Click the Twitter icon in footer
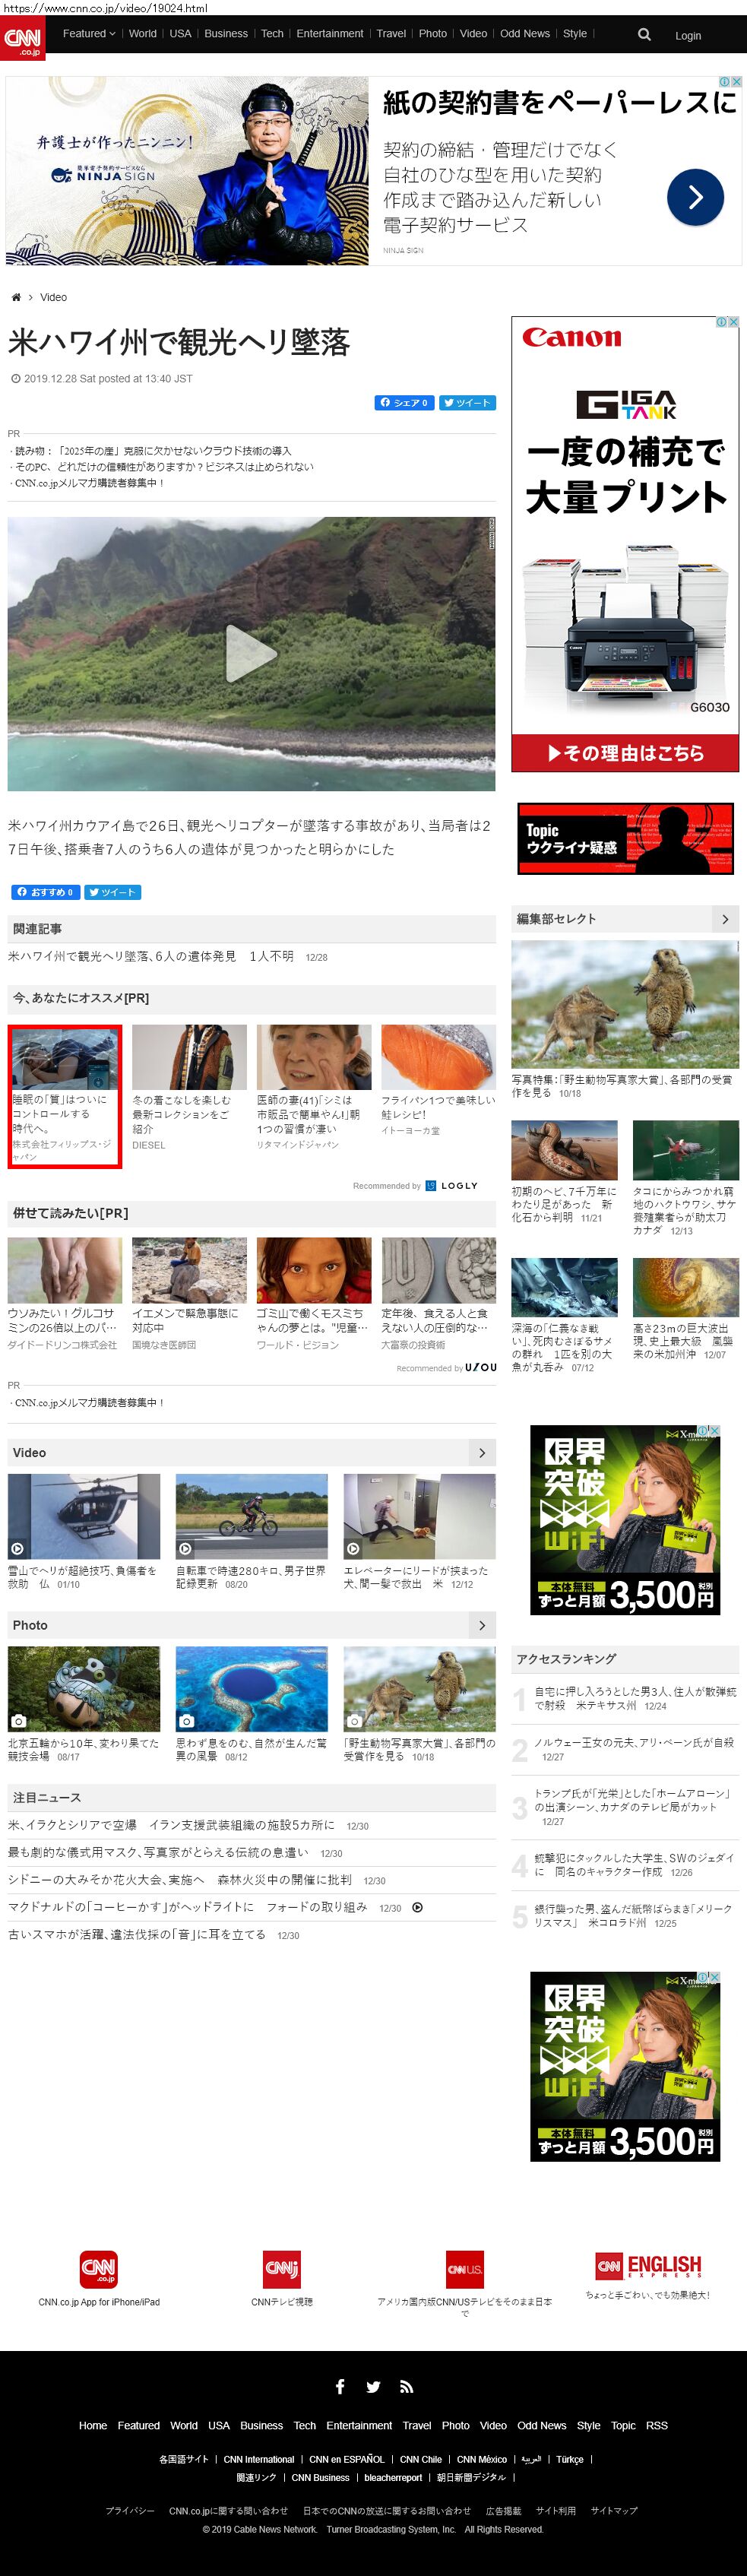 pos(373,2386)
